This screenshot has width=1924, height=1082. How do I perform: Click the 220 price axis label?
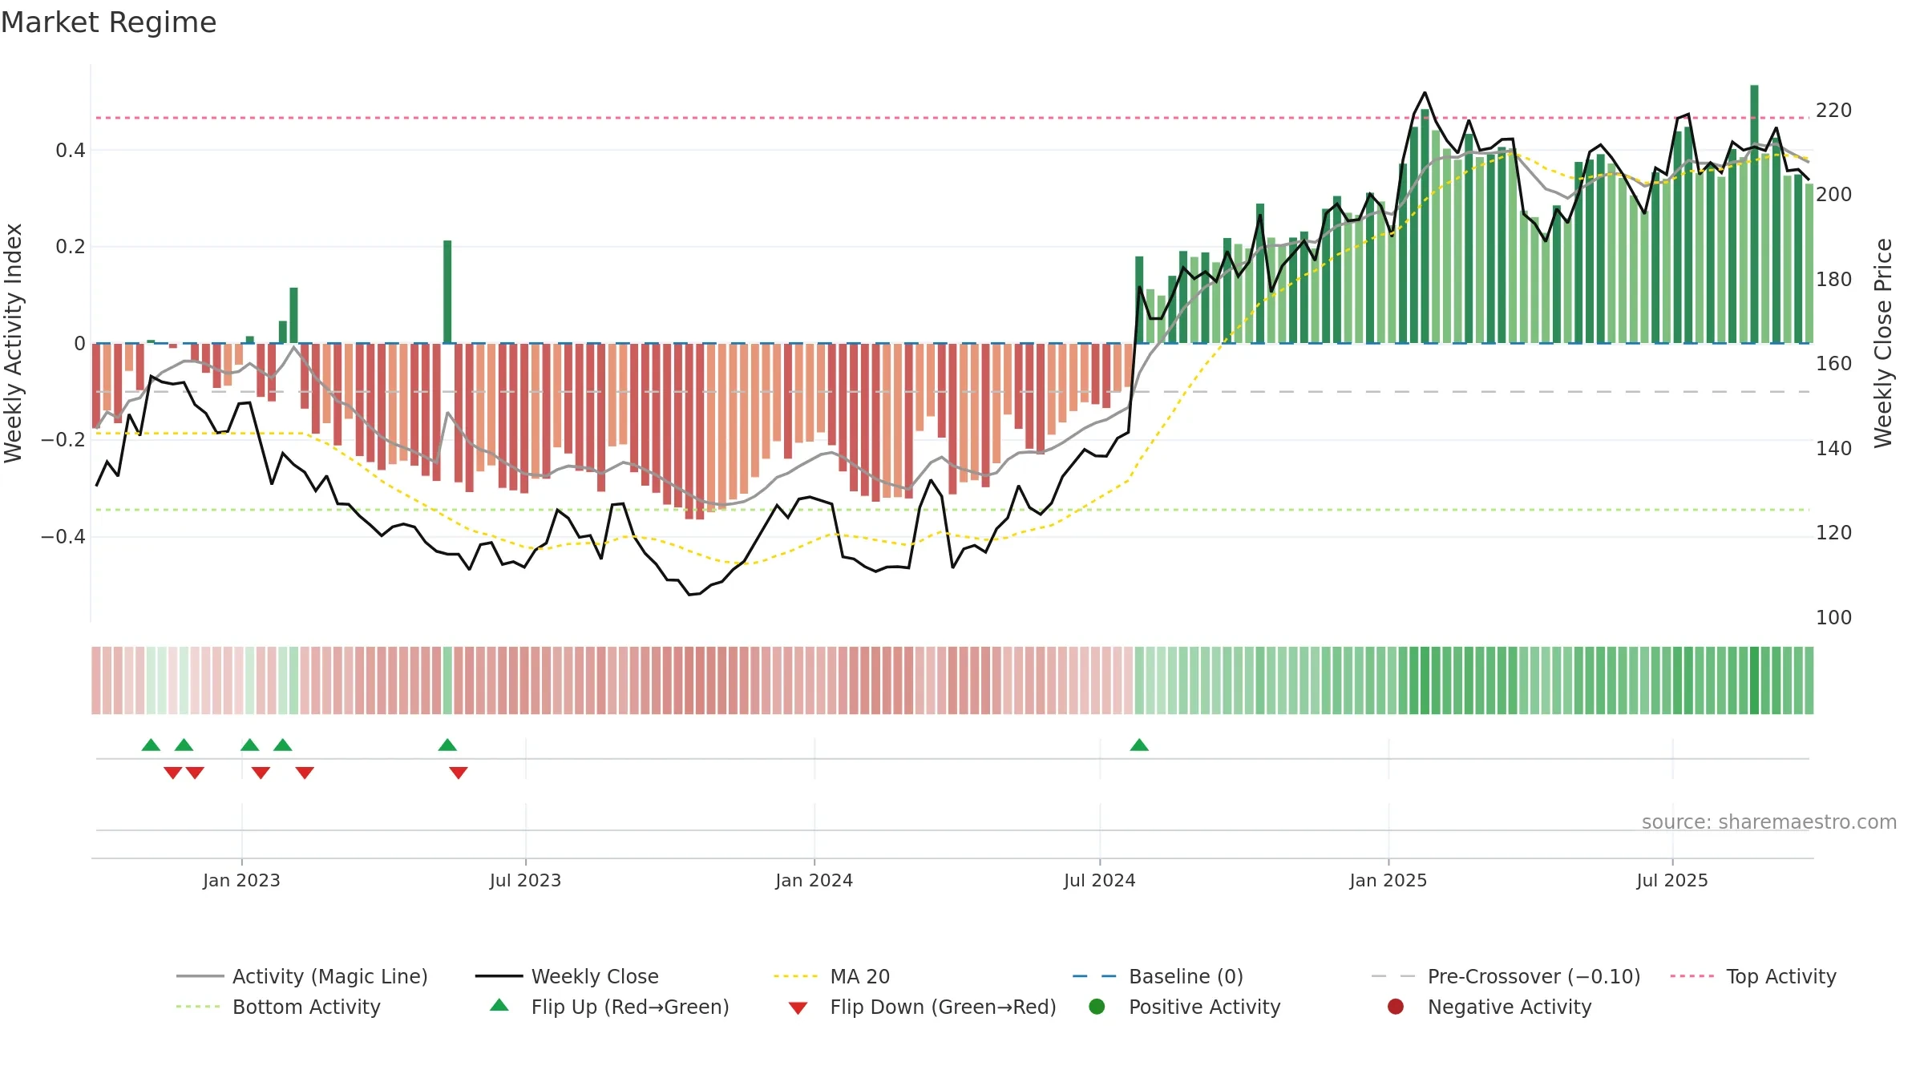coord(1833,110)
